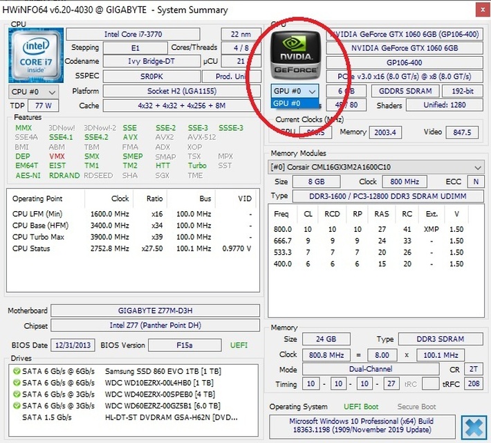
Task: Expand the Corsair memory module dropdown
Action: 376,167
